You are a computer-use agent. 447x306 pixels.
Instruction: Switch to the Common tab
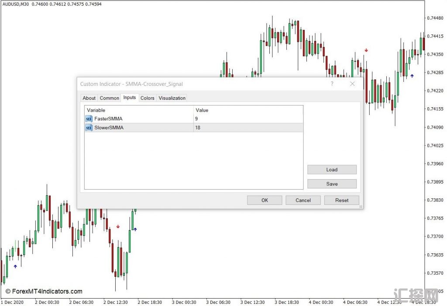[x=109, y=98]
